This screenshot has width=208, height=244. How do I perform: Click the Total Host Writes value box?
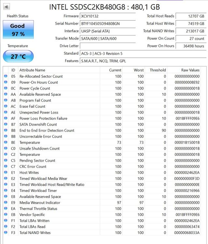pos(191,24)
